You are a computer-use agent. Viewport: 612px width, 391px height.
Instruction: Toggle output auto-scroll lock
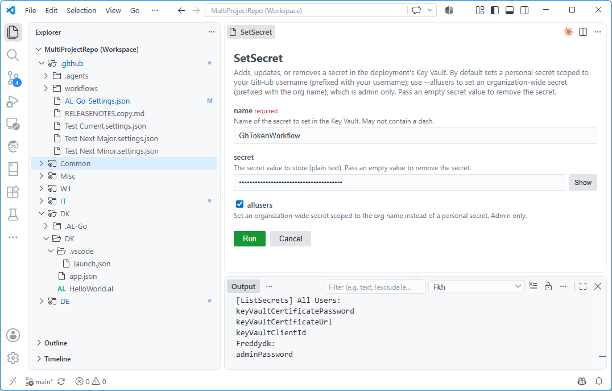coord(548,286)
